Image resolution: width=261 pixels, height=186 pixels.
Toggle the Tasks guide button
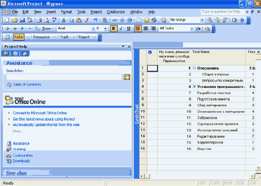(x=18, y=37)
